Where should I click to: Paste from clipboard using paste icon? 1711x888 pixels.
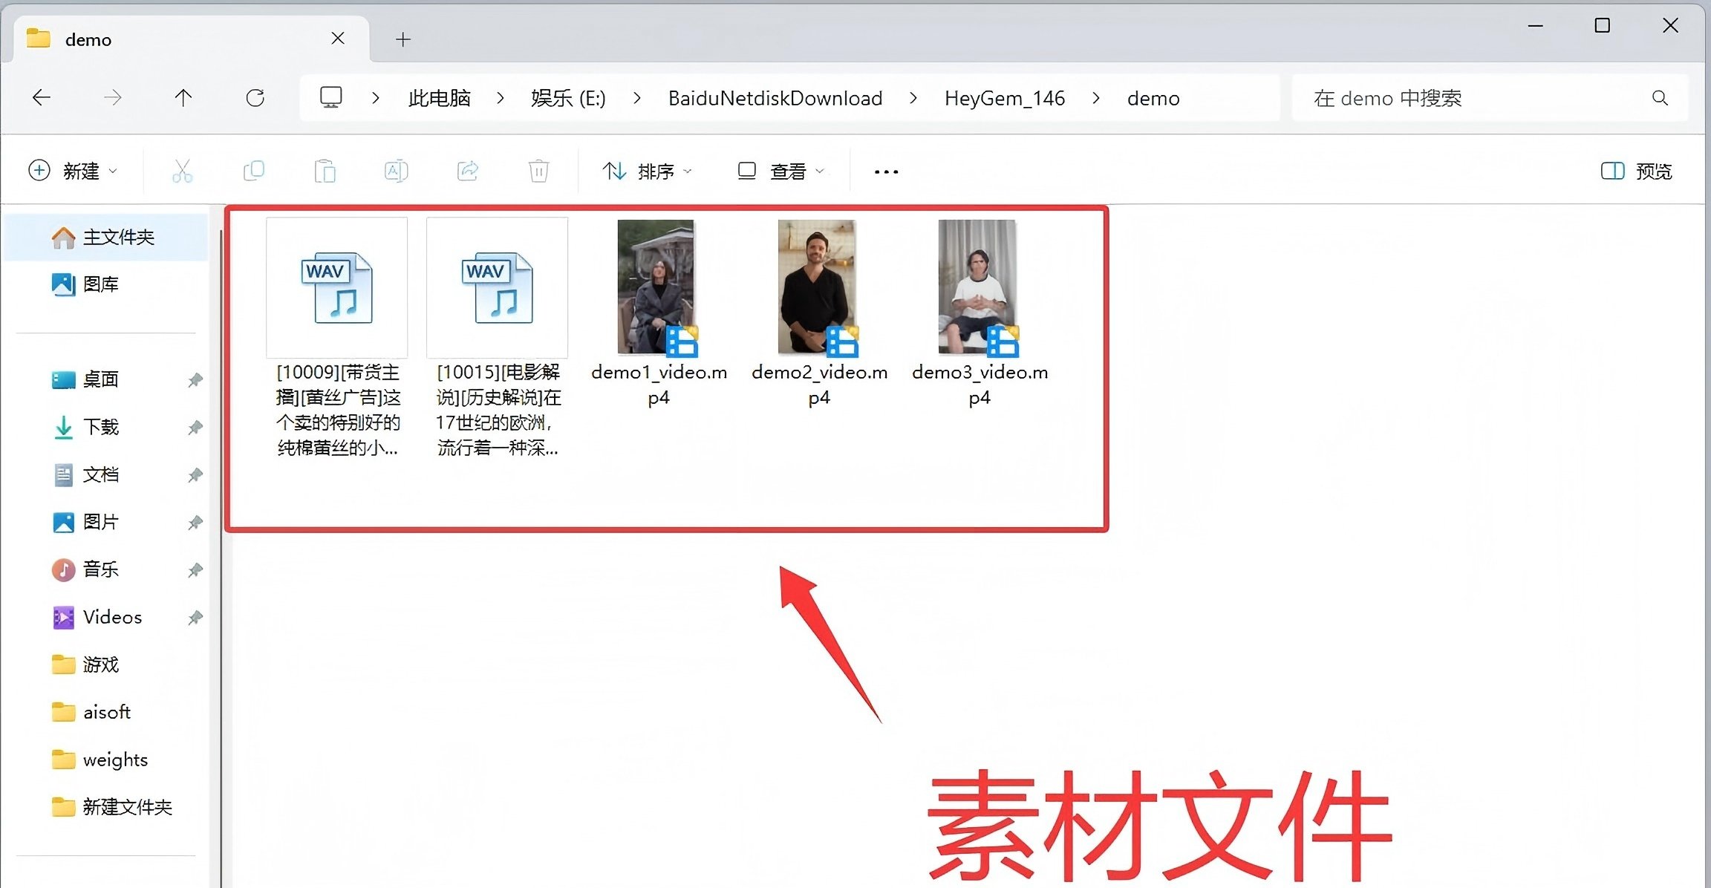[326, 171]
